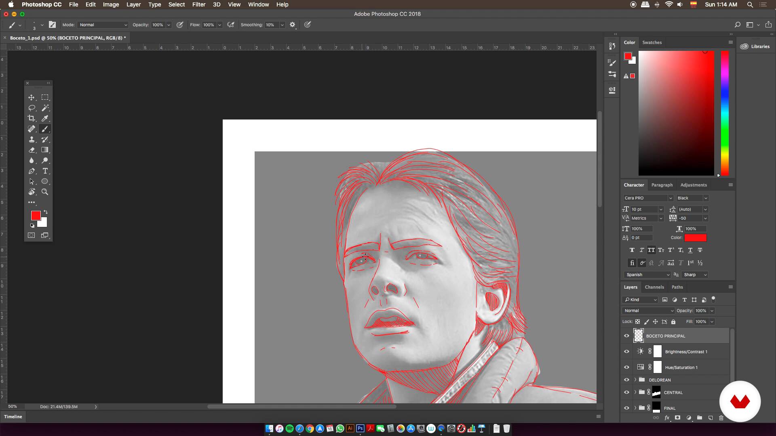
Task: Expand the DELOREAN layer group
Action: [x=635, y=380]
